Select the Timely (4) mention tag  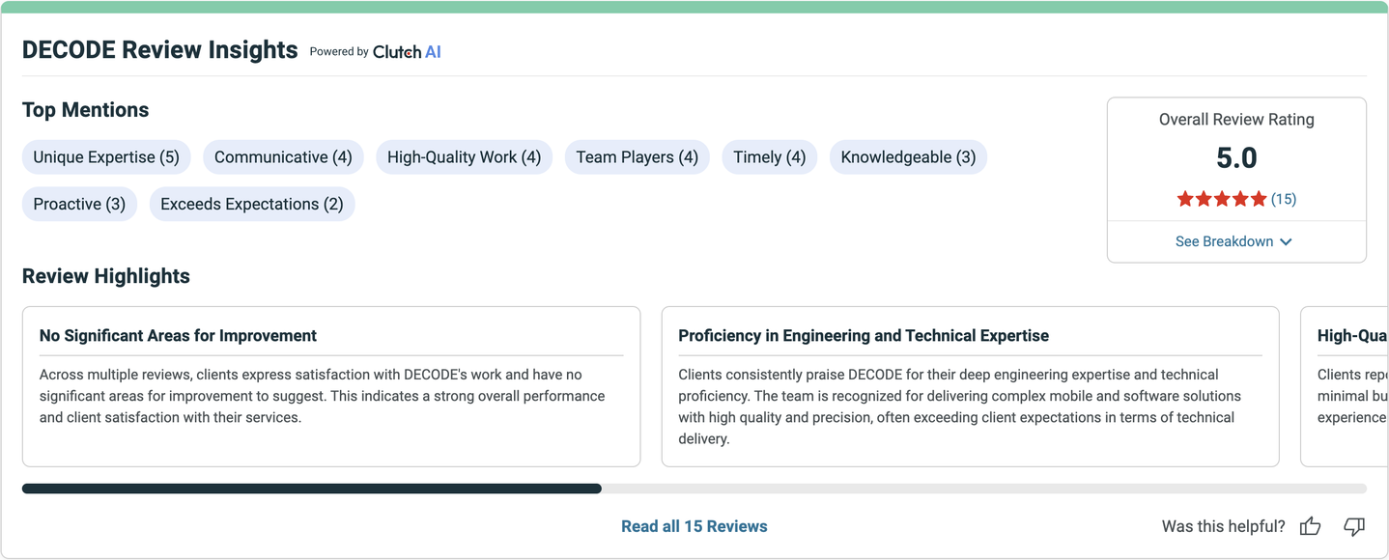point(770,157)
